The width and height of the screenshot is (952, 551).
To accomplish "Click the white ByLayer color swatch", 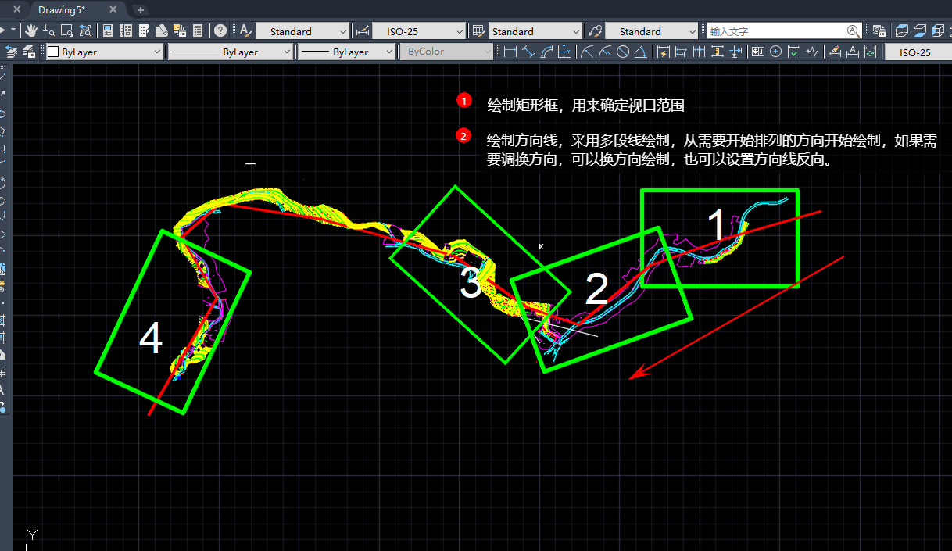I will tap(53, 52).
